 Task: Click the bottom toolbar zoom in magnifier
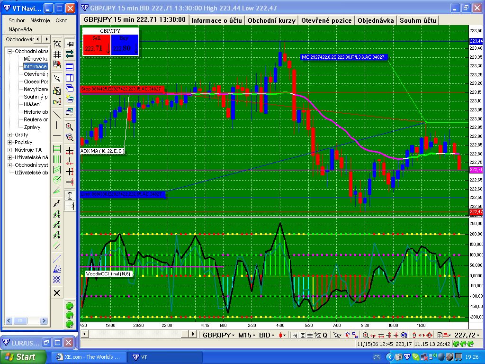click(366, 335)
